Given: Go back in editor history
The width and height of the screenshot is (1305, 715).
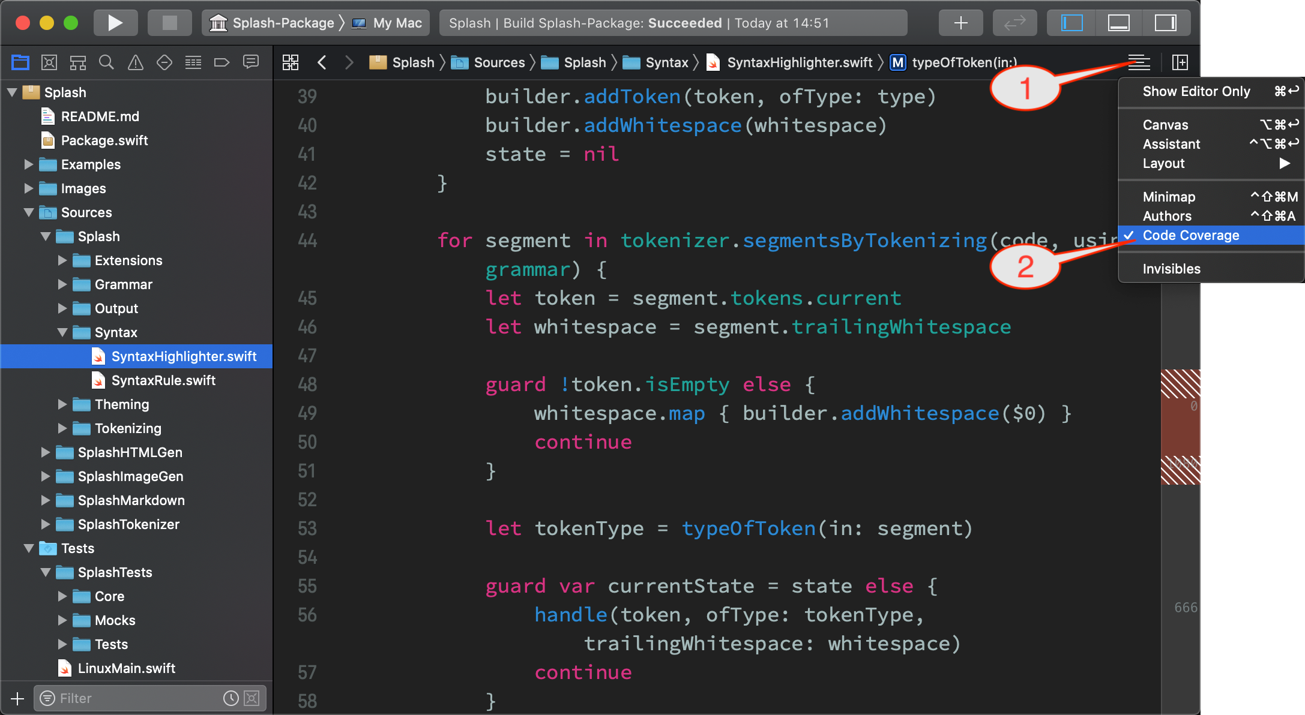Looking at the screenshot, I should [322, 62].
